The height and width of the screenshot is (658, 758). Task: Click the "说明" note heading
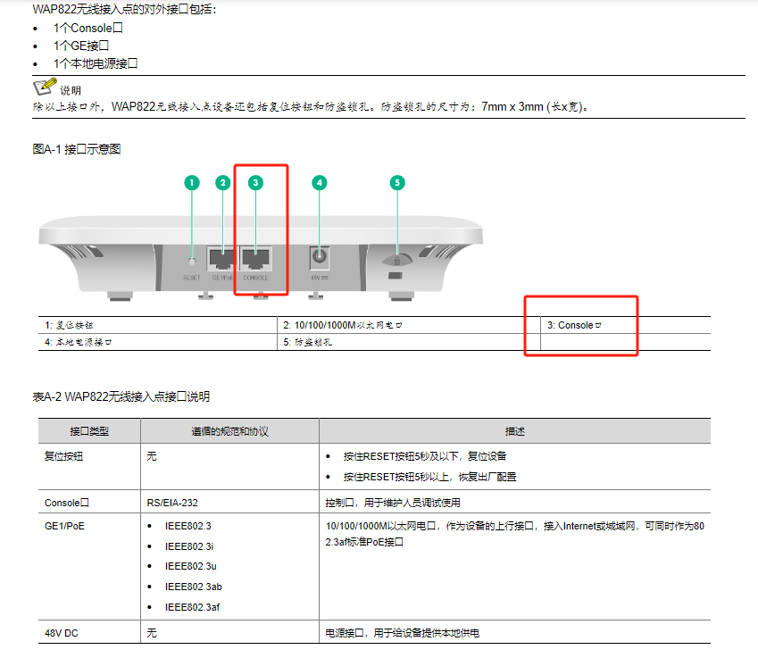click(71, 90)
